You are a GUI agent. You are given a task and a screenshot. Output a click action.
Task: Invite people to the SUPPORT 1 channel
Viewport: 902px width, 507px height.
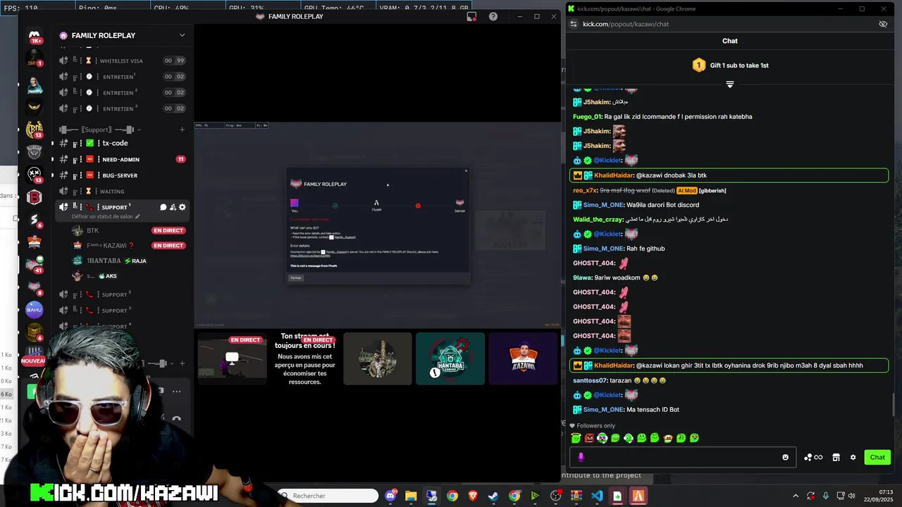pos(173,207)
